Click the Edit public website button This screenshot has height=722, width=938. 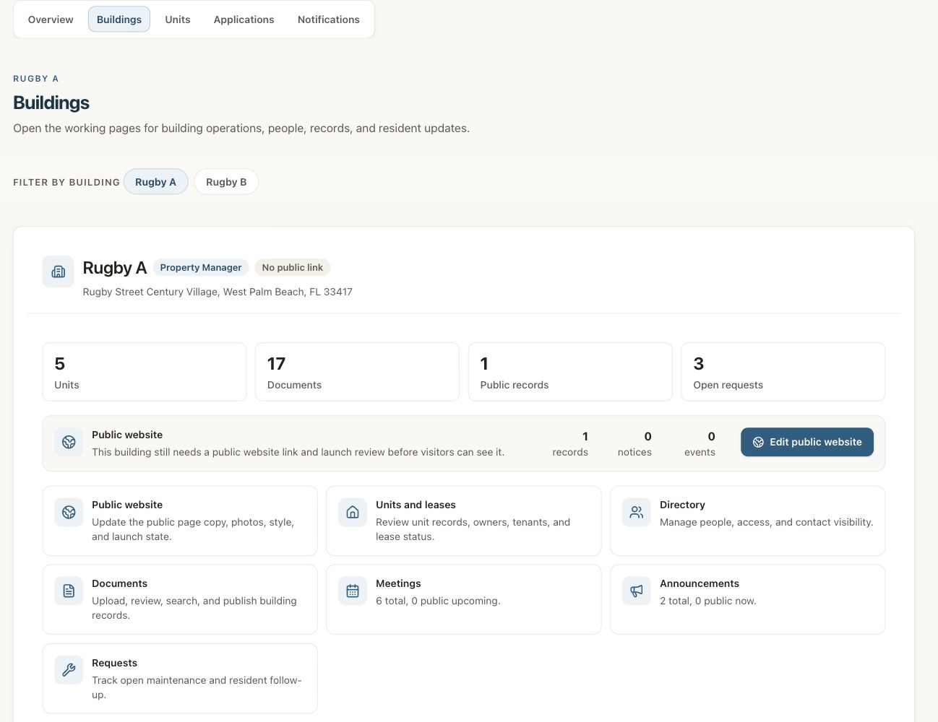tap(807, 442)
